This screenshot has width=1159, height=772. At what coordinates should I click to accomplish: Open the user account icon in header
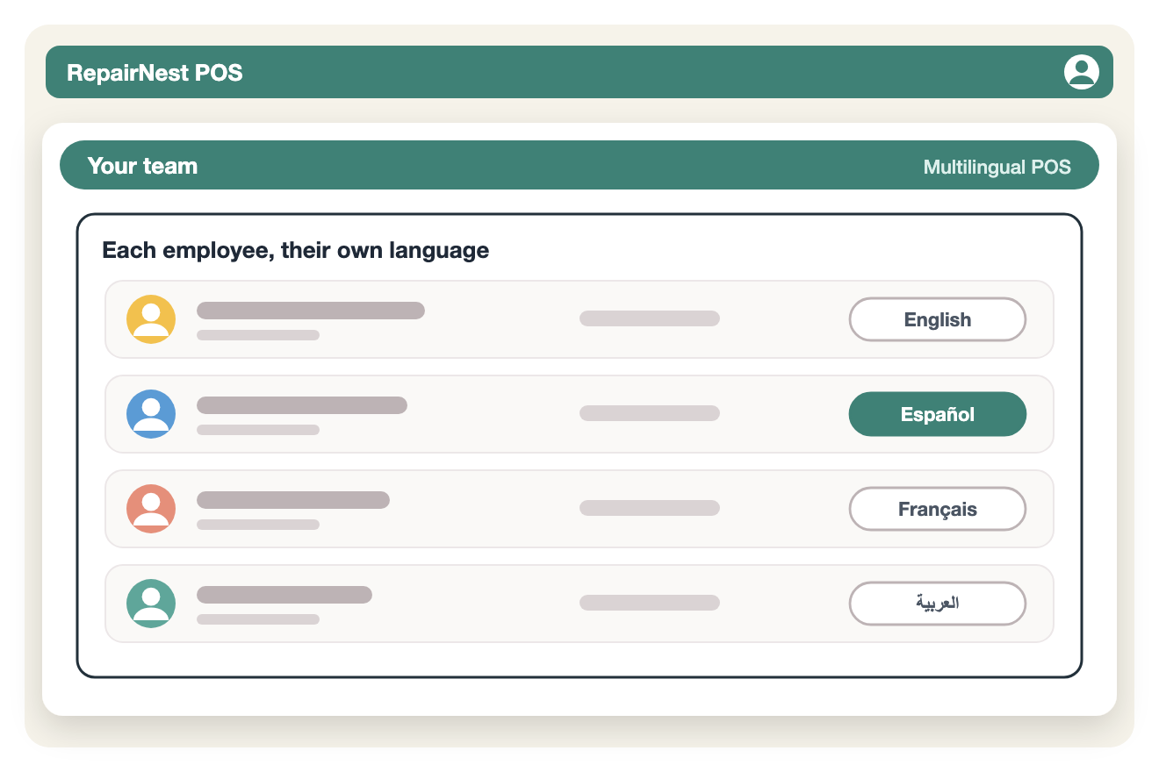click(1082, 72)
